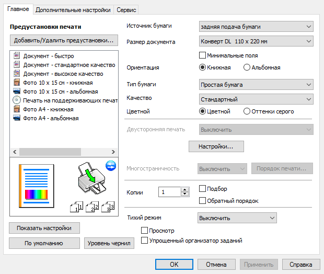Select preset text 'Фото 10 x 15 см - книжная'
The width and height of the screenshot is (324, 274).
coord(58,83)
